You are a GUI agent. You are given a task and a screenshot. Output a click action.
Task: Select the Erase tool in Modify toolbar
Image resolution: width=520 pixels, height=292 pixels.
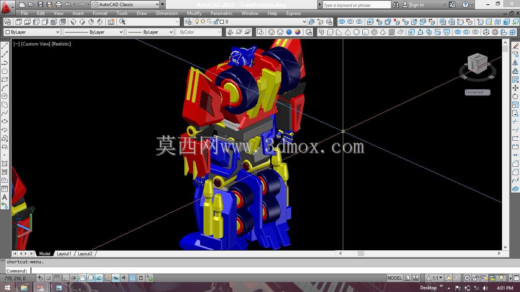coord(515,46)
